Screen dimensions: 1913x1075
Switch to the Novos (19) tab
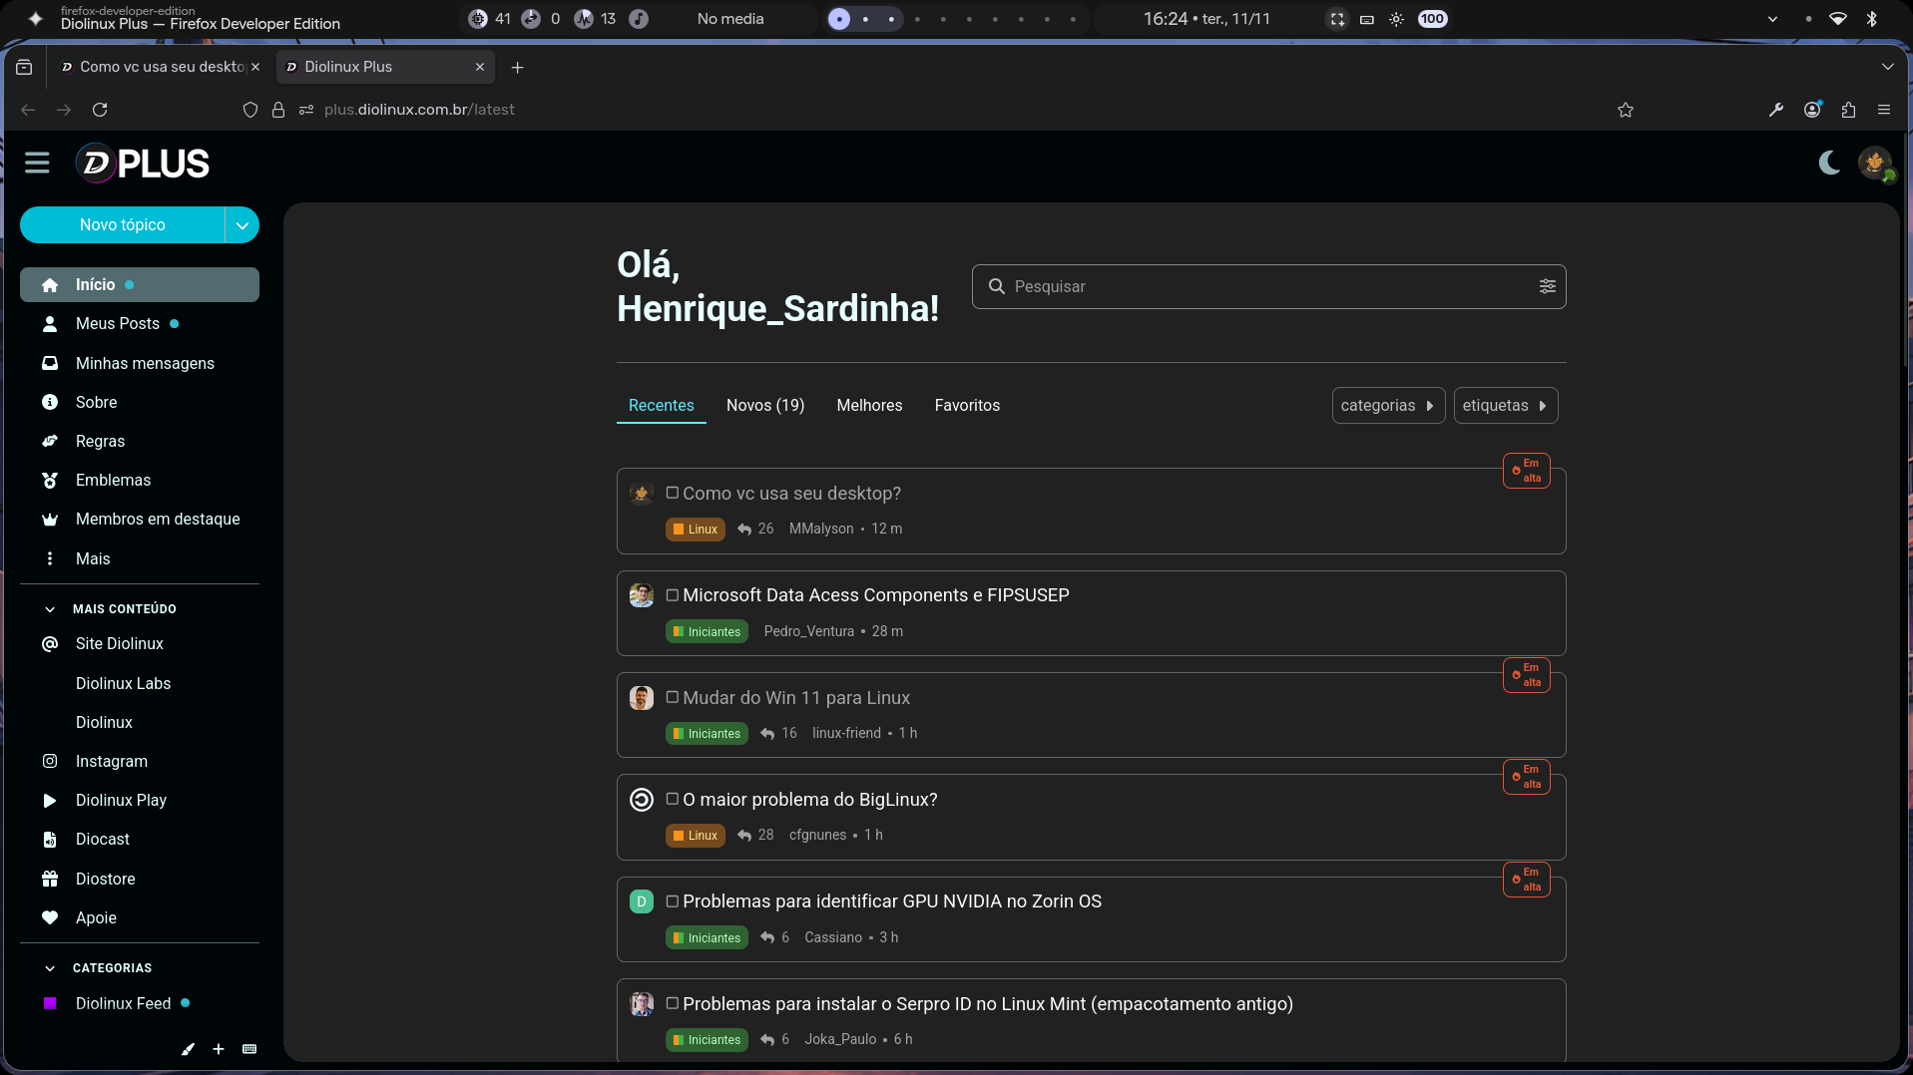(764, 405)
